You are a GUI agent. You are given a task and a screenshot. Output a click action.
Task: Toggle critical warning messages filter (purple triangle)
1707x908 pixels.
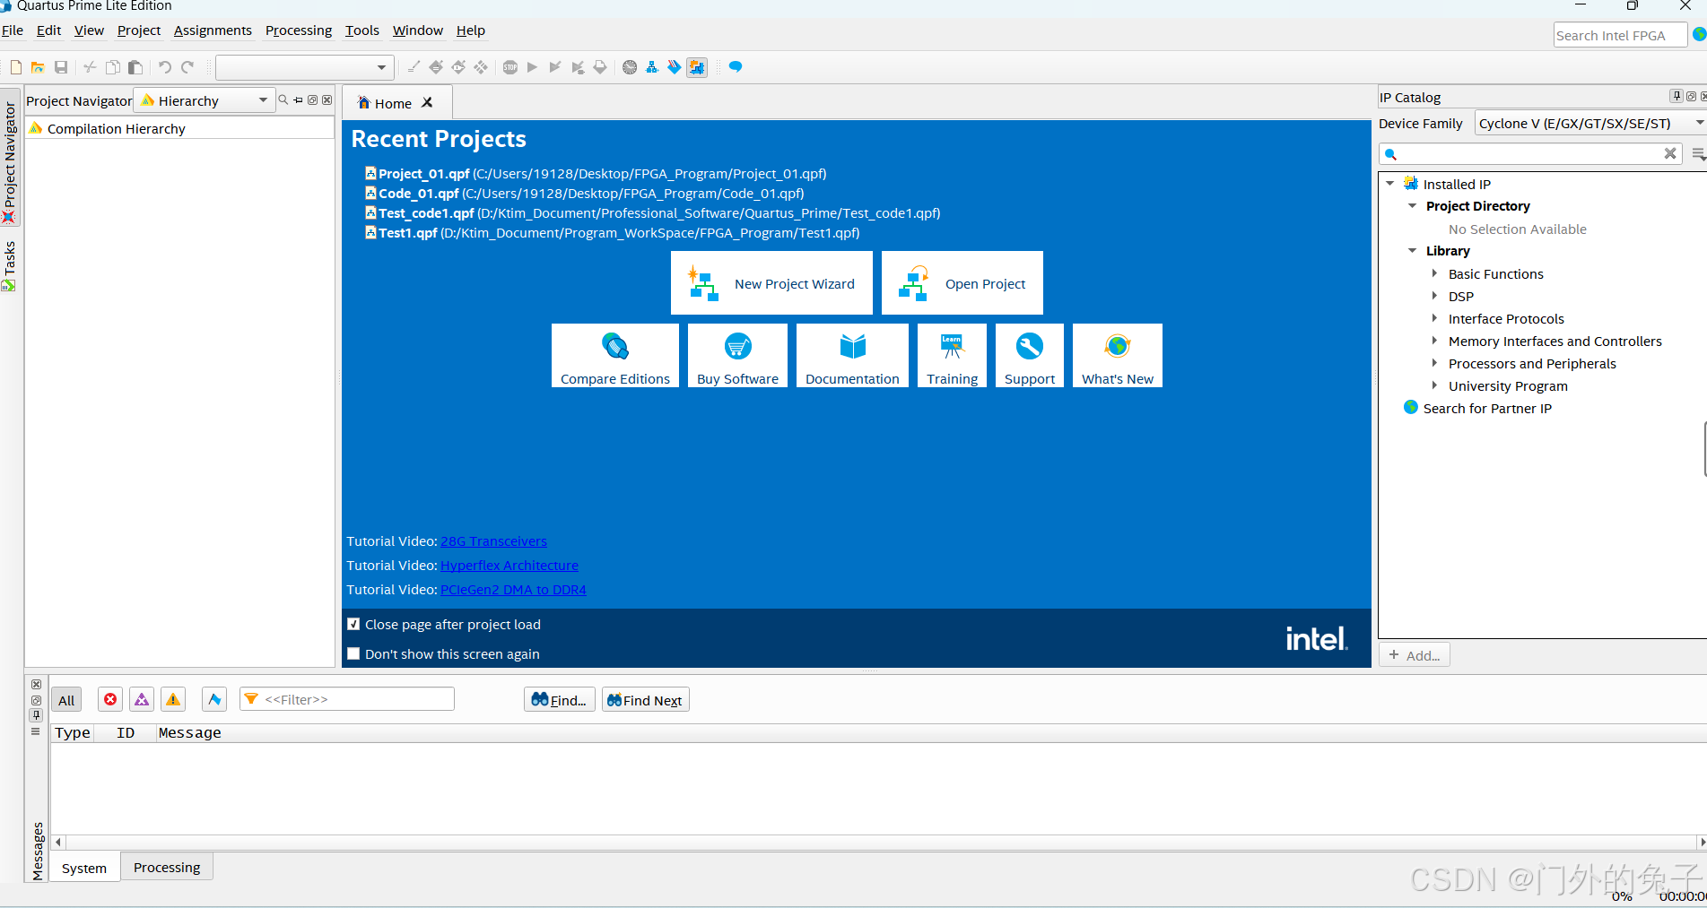(142, 700)
